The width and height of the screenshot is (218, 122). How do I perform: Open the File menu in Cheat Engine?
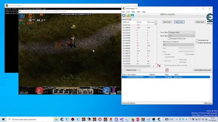[x=123, y=12]
